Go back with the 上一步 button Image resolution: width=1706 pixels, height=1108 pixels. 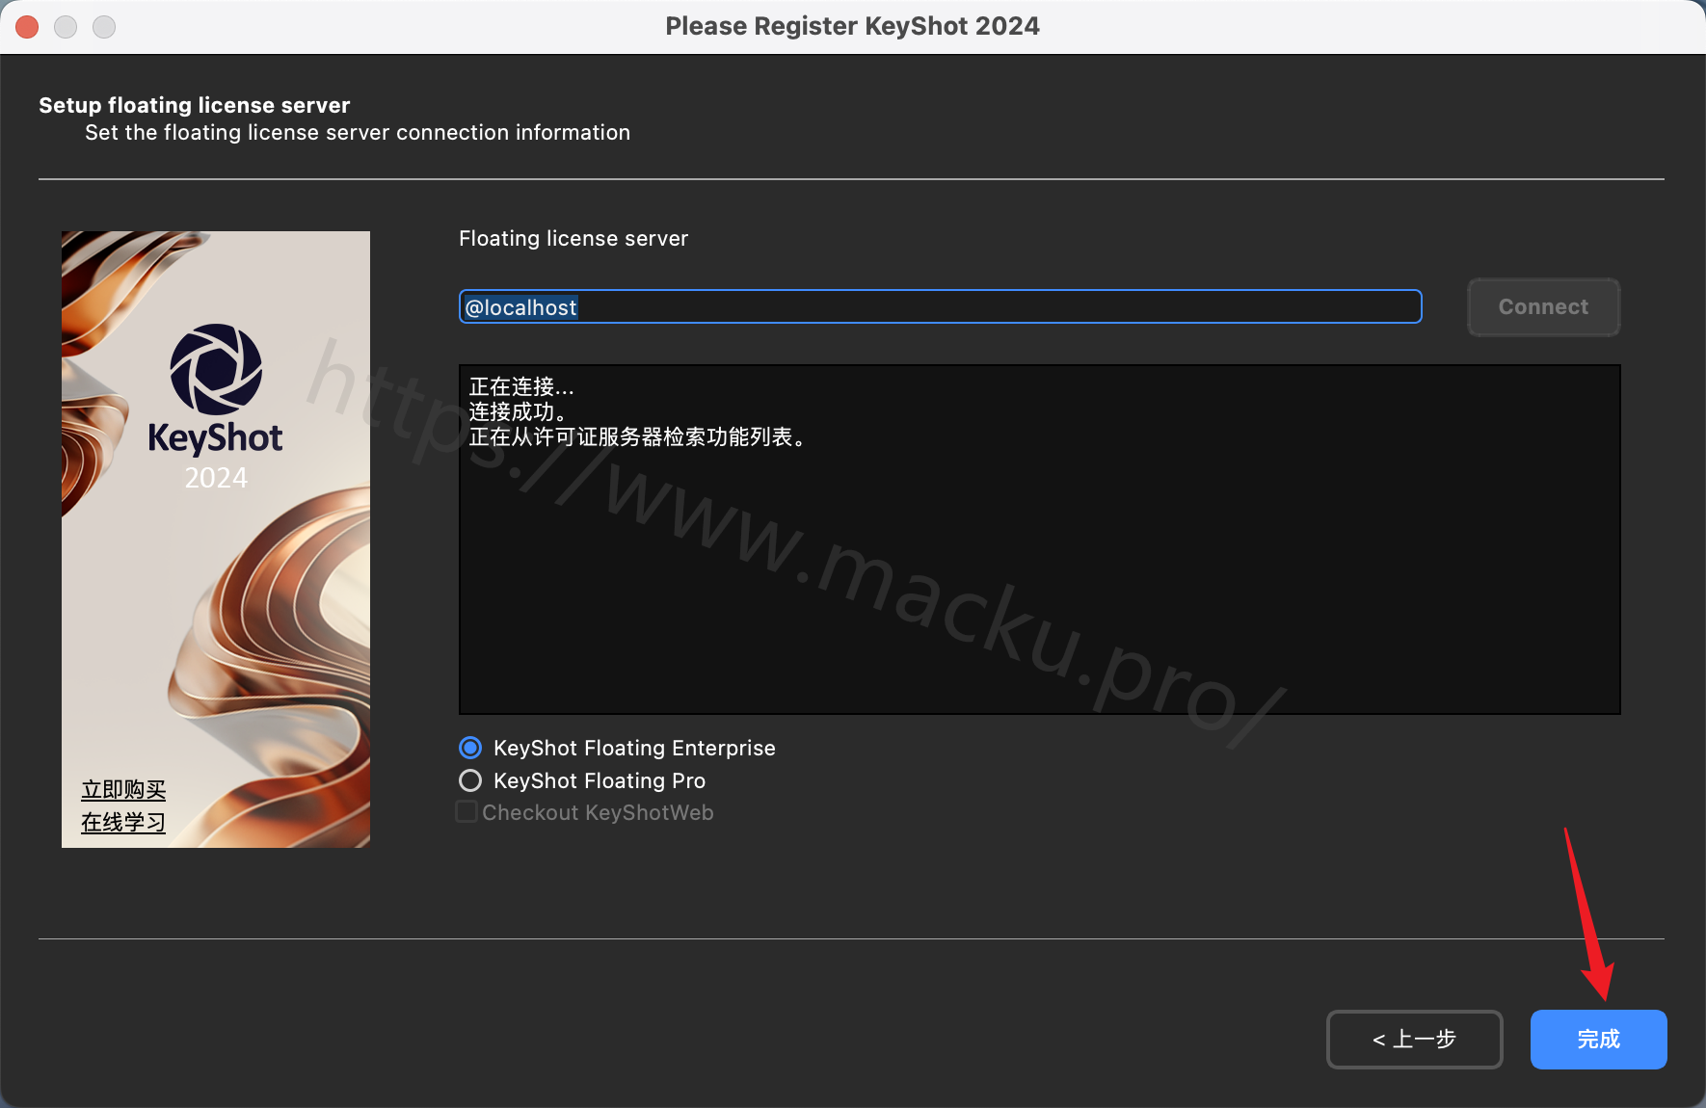[1414, 1040]
